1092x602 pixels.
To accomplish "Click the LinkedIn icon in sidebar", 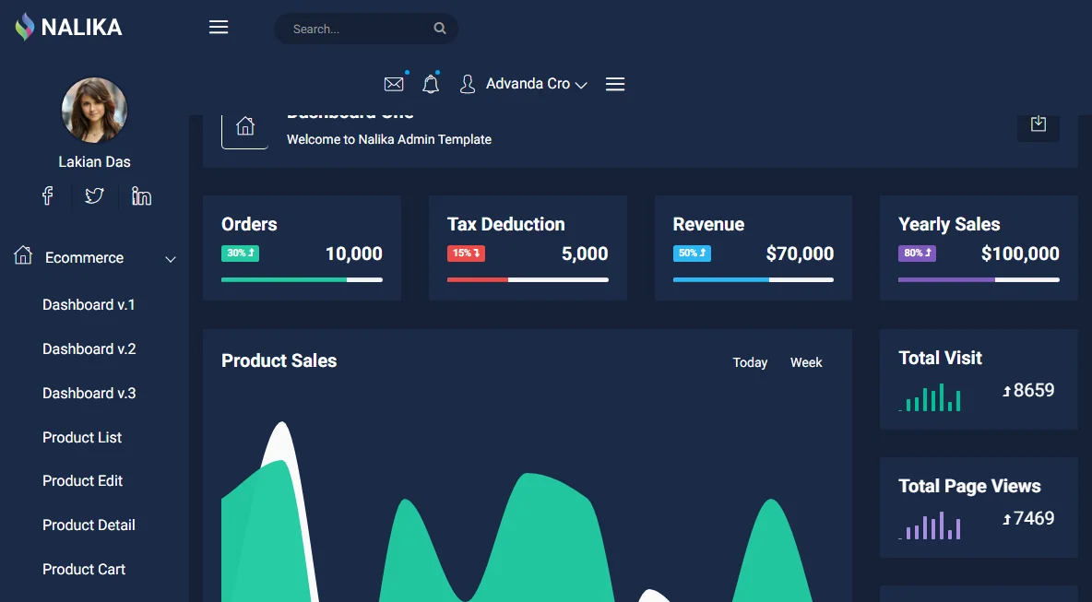I will (x=141, y=196).
